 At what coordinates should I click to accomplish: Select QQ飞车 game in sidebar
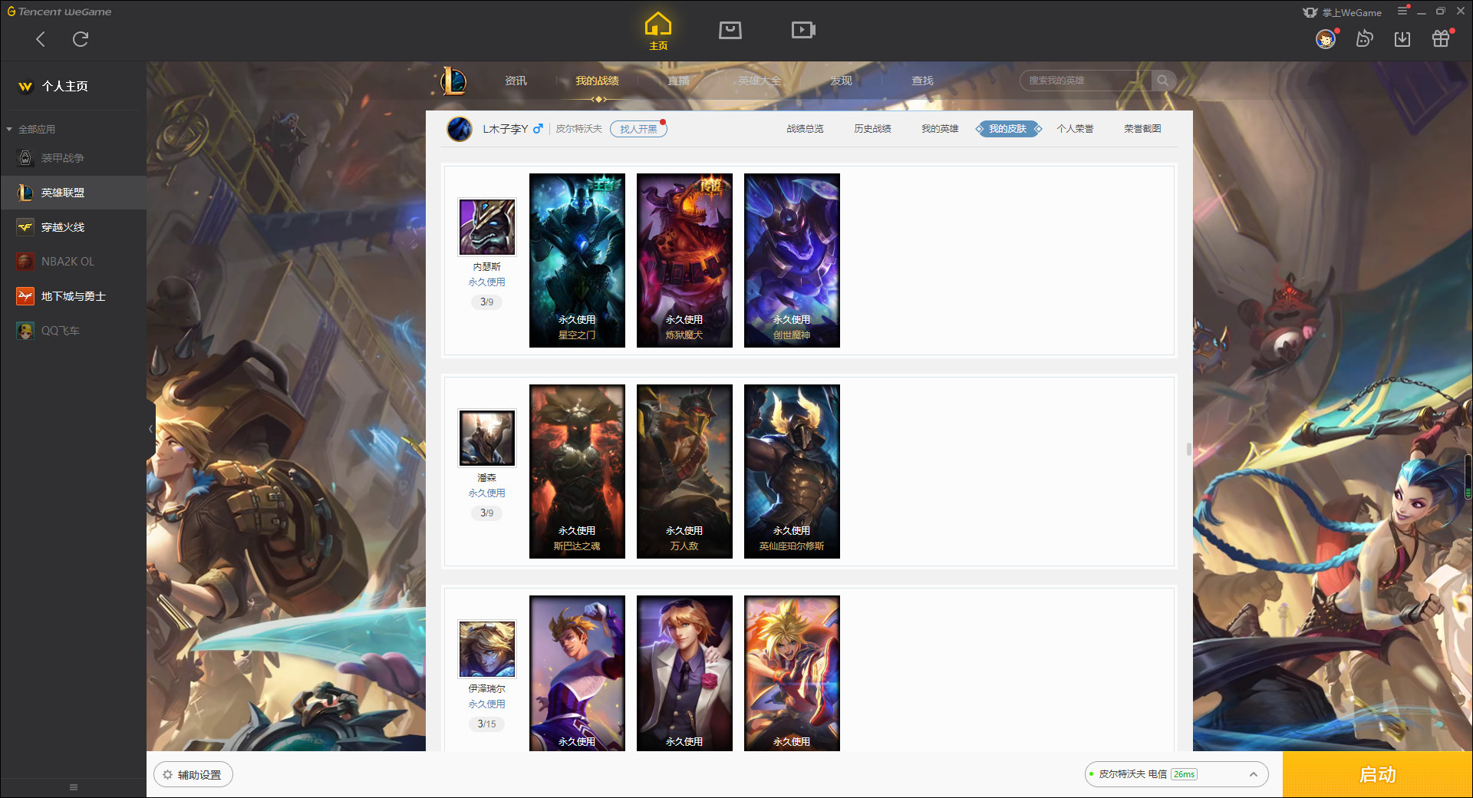73,331
